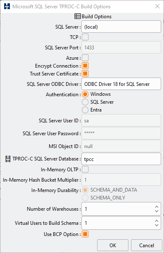164x253 pixels.
Task: Select Windows authentication
Action: pyautogui.click(x=85, y=94)
